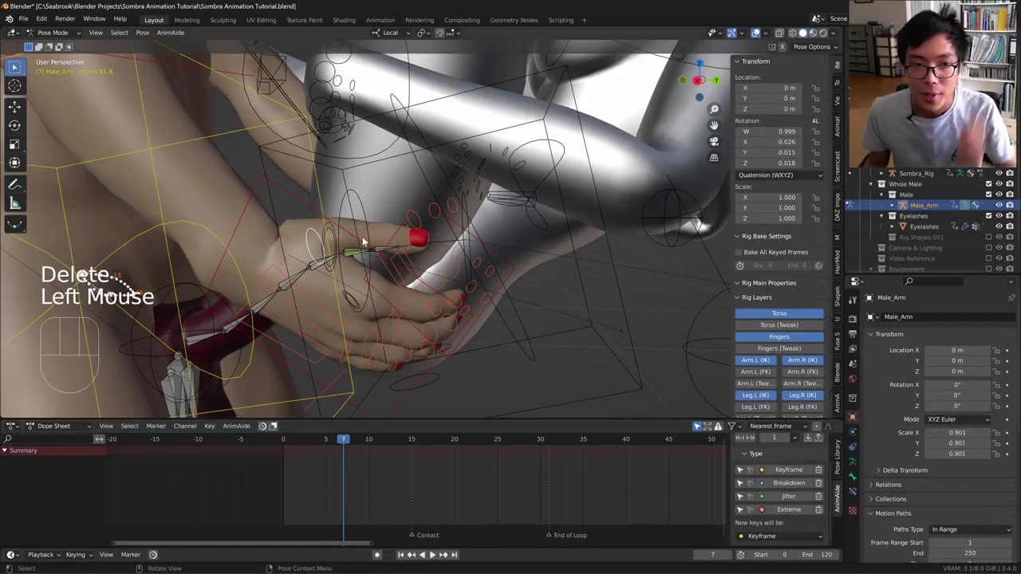
Task: Activate the Move tool
Action: (x=14, y=106)
